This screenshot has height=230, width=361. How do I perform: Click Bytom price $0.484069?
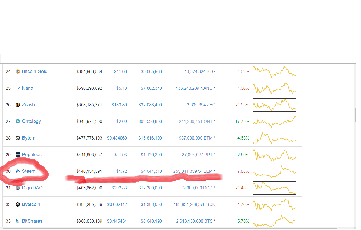tap(117, 138)
